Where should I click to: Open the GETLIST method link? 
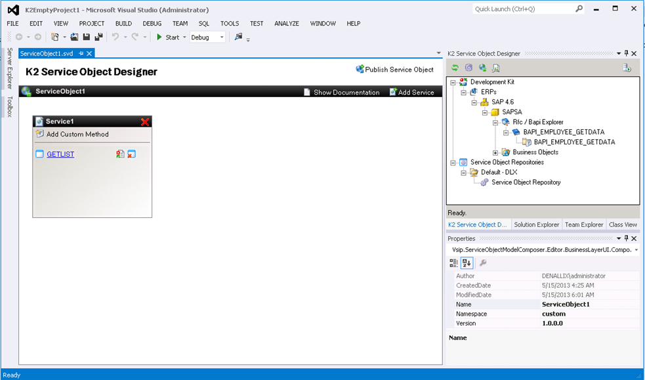click(x=60, y=154)
